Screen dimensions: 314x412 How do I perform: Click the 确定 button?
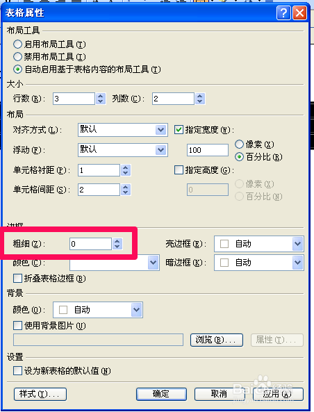(161, 394)
